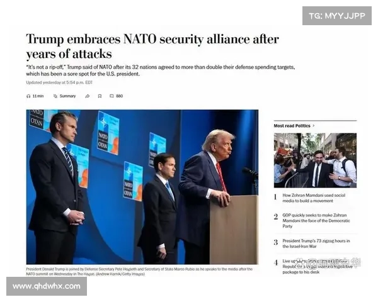Click the share arrow icon

(88, 96)
